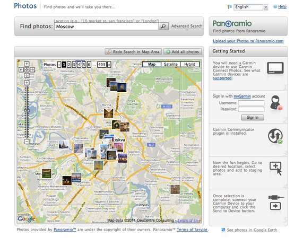Open the map Terms of Use link

189,221
